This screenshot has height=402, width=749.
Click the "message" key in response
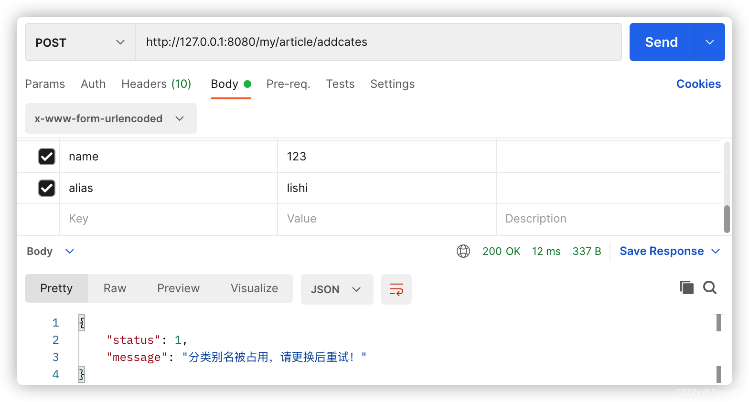tap(137, 357)
